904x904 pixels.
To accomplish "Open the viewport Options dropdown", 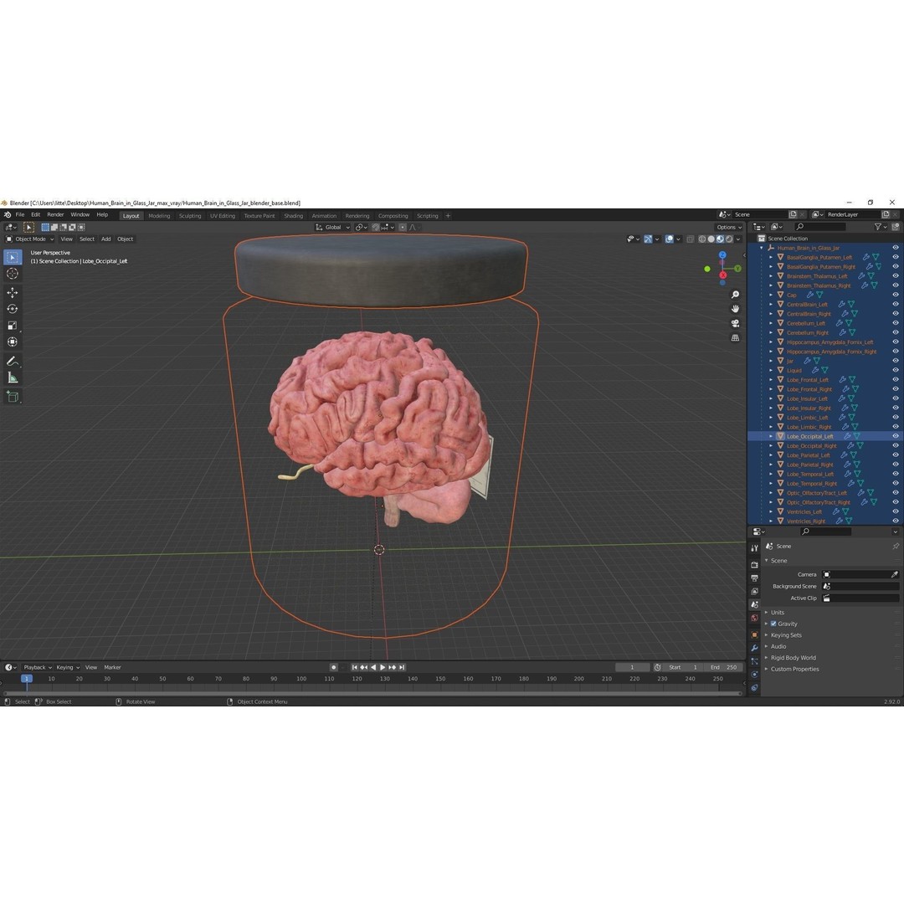I will (x=729, y=227).
